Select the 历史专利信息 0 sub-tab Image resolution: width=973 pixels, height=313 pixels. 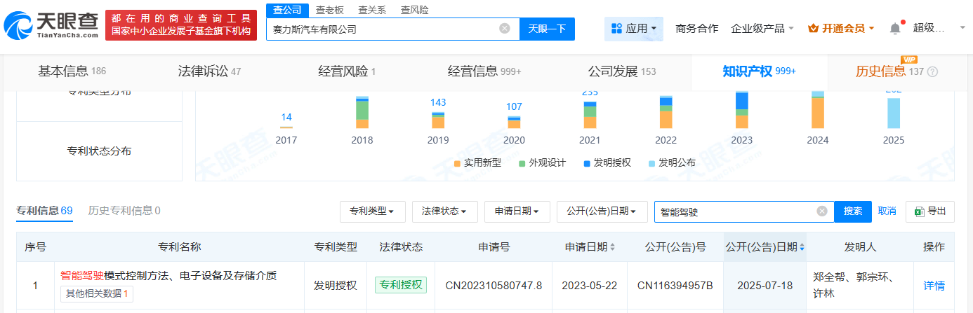[x=124, y=211]
